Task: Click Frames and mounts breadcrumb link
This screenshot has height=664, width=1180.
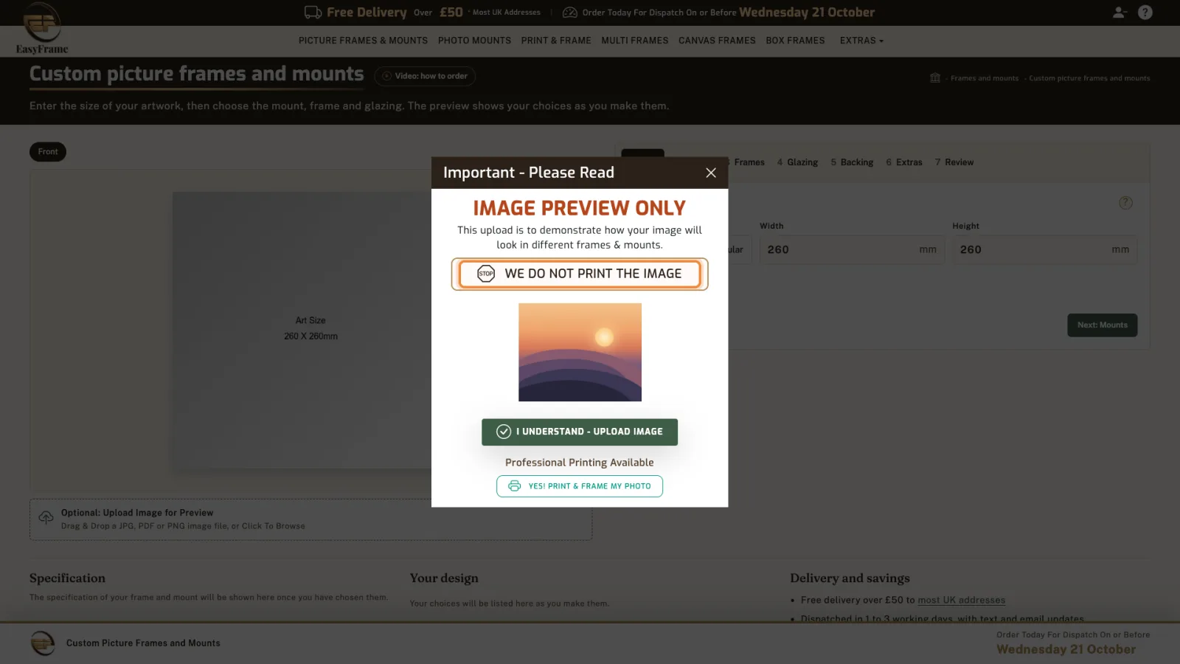Action: (x=985, y=78)
